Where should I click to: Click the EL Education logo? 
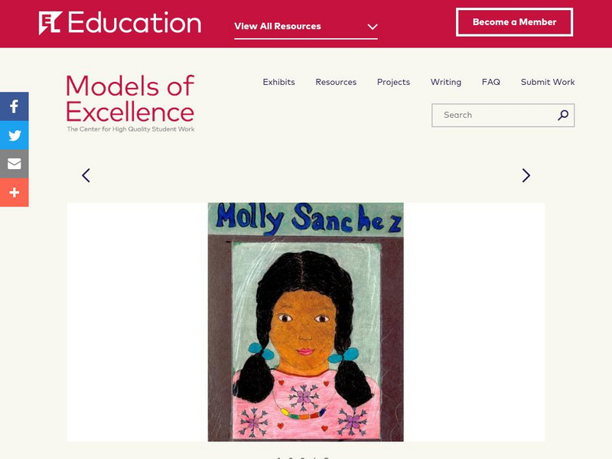tap(120, 23)
